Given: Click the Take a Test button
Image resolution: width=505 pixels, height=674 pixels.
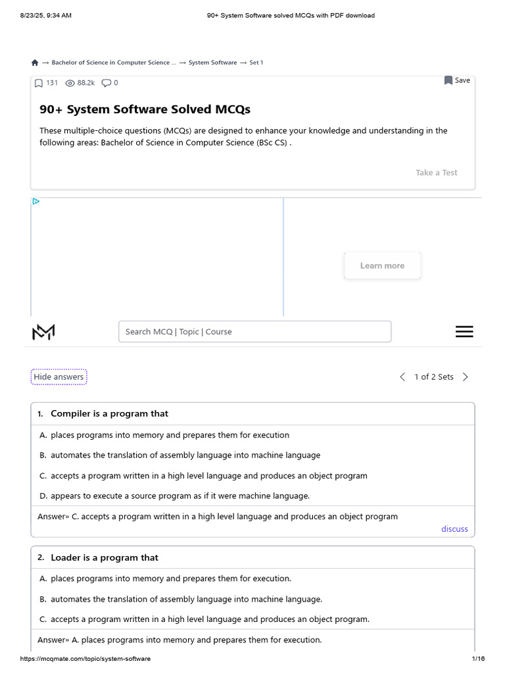Looking at the screenshot, I should click(436, 172).
